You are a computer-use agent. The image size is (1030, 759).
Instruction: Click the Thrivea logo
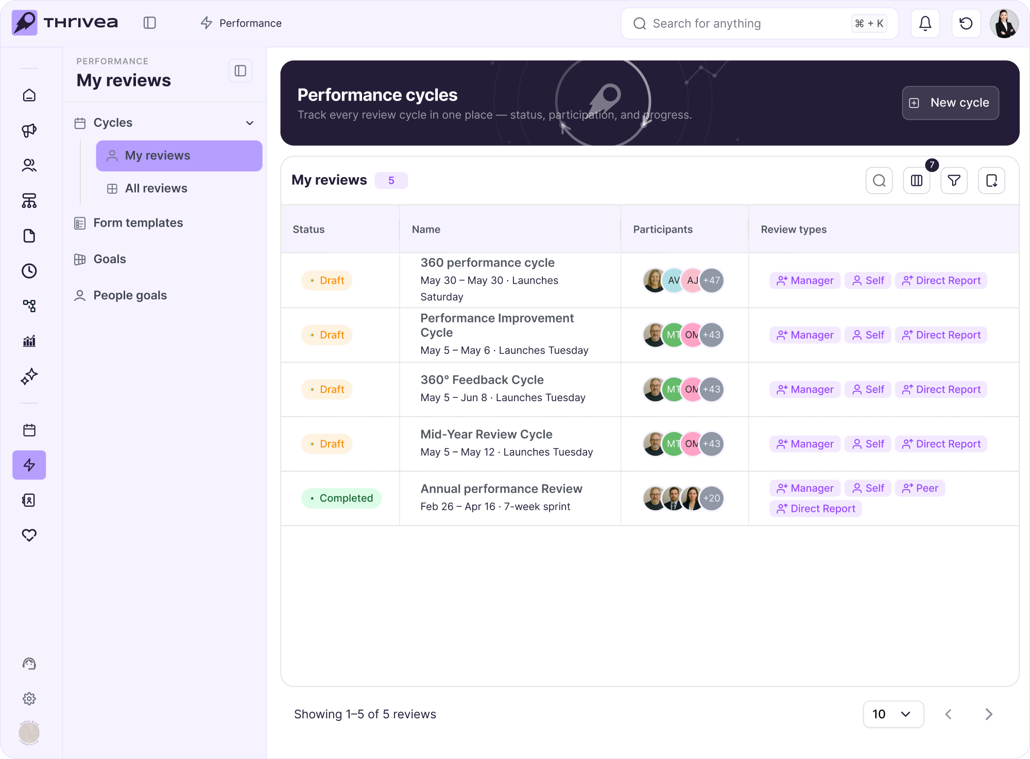65,23
